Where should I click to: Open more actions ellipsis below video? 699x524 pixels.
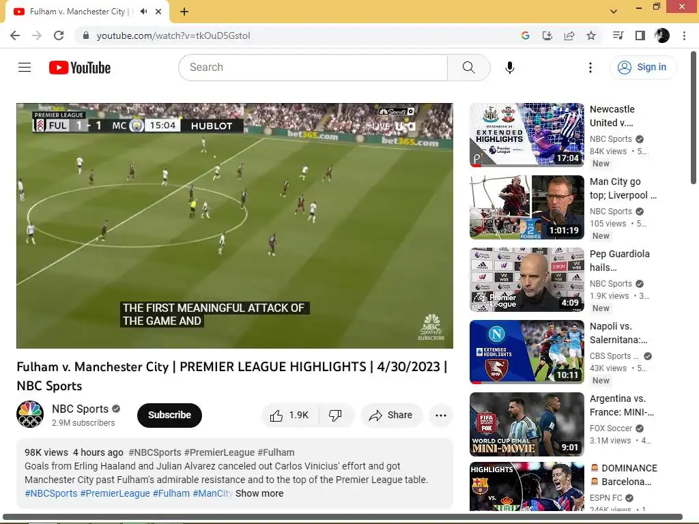coord(441,416)
